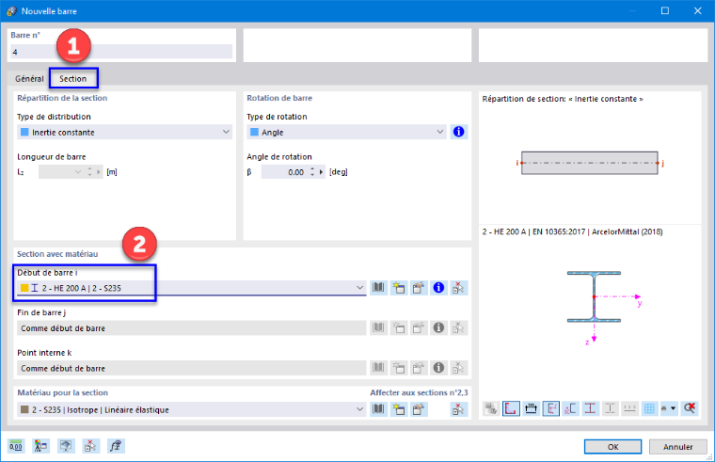This screenshot has height=462, width=715.
Task: Click pick-section cursor icon in Début de barre i row
Action: (459, 288)
